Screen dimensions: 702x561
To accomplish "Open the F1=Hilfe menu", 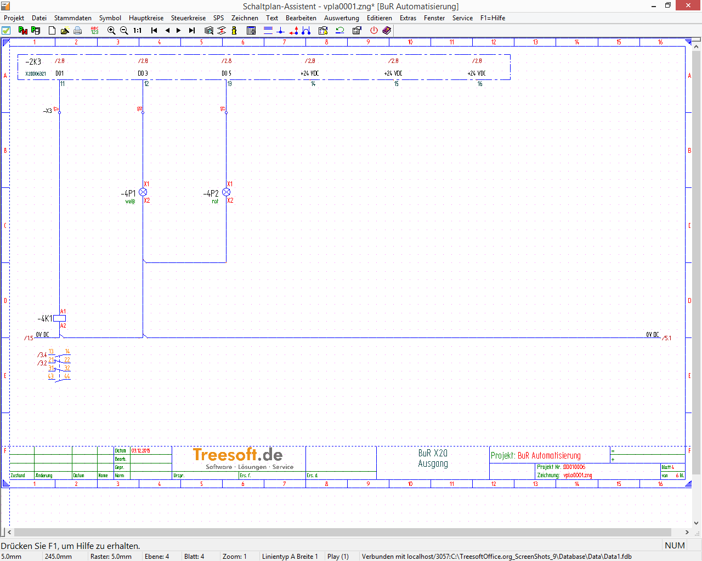I will pyautogui.click(x=492, y=18).
